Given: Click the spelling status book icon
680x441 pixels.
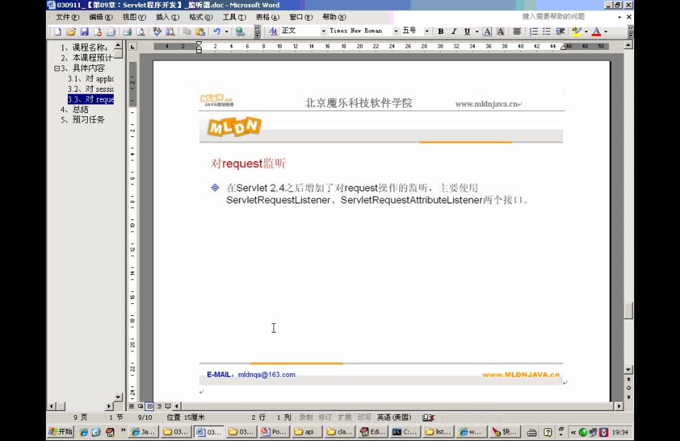Looking at the screenshot, I should [428, 417].
